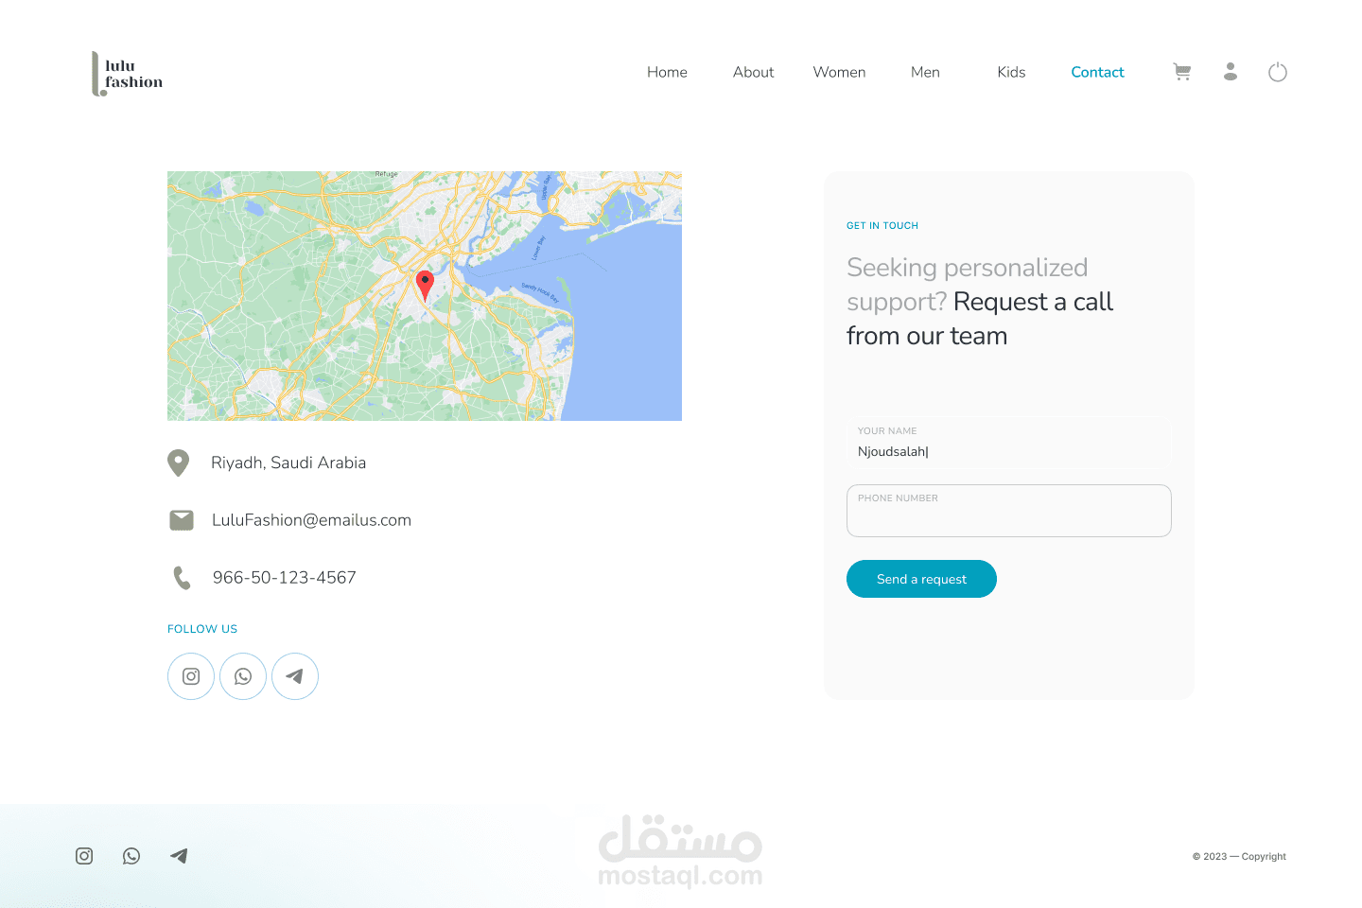Click the LuluFashion@emailus.com email address
This screenshot has width=1362, height=908.
coord(311,520)
